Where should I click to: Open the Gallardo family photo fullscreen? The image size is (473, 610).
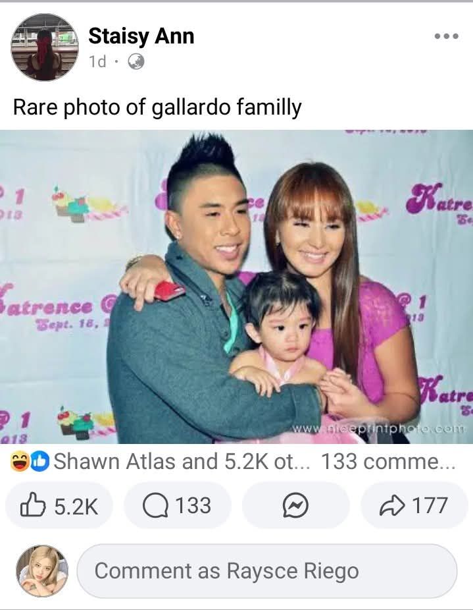tap(236, 287)
